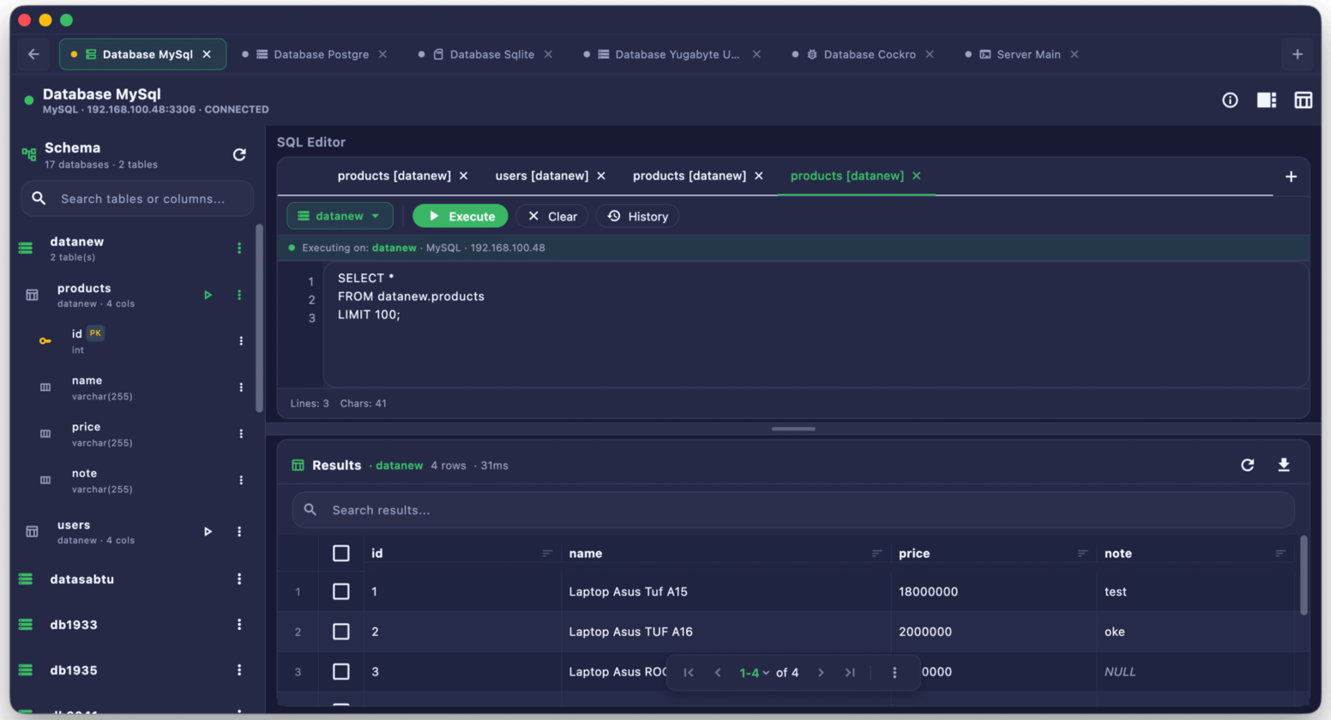Image resolution: width=1331 pixels, height=720 pixels.
Task: Click the schema sidebar scrollbar
Action: [259, 319]
